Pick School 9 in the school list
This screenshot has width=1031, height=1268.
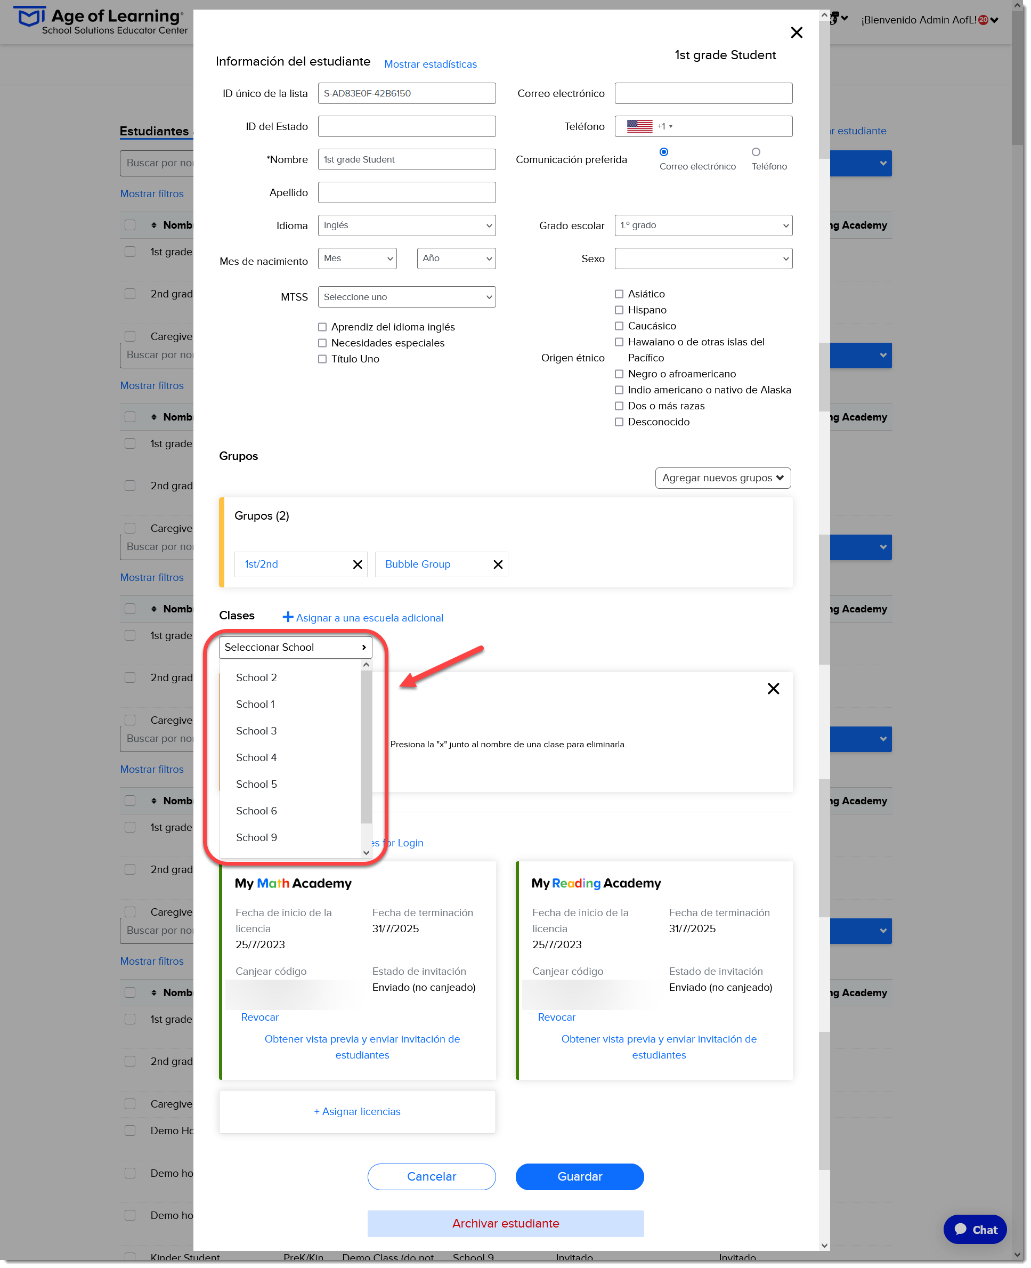[x=257, y=838]
